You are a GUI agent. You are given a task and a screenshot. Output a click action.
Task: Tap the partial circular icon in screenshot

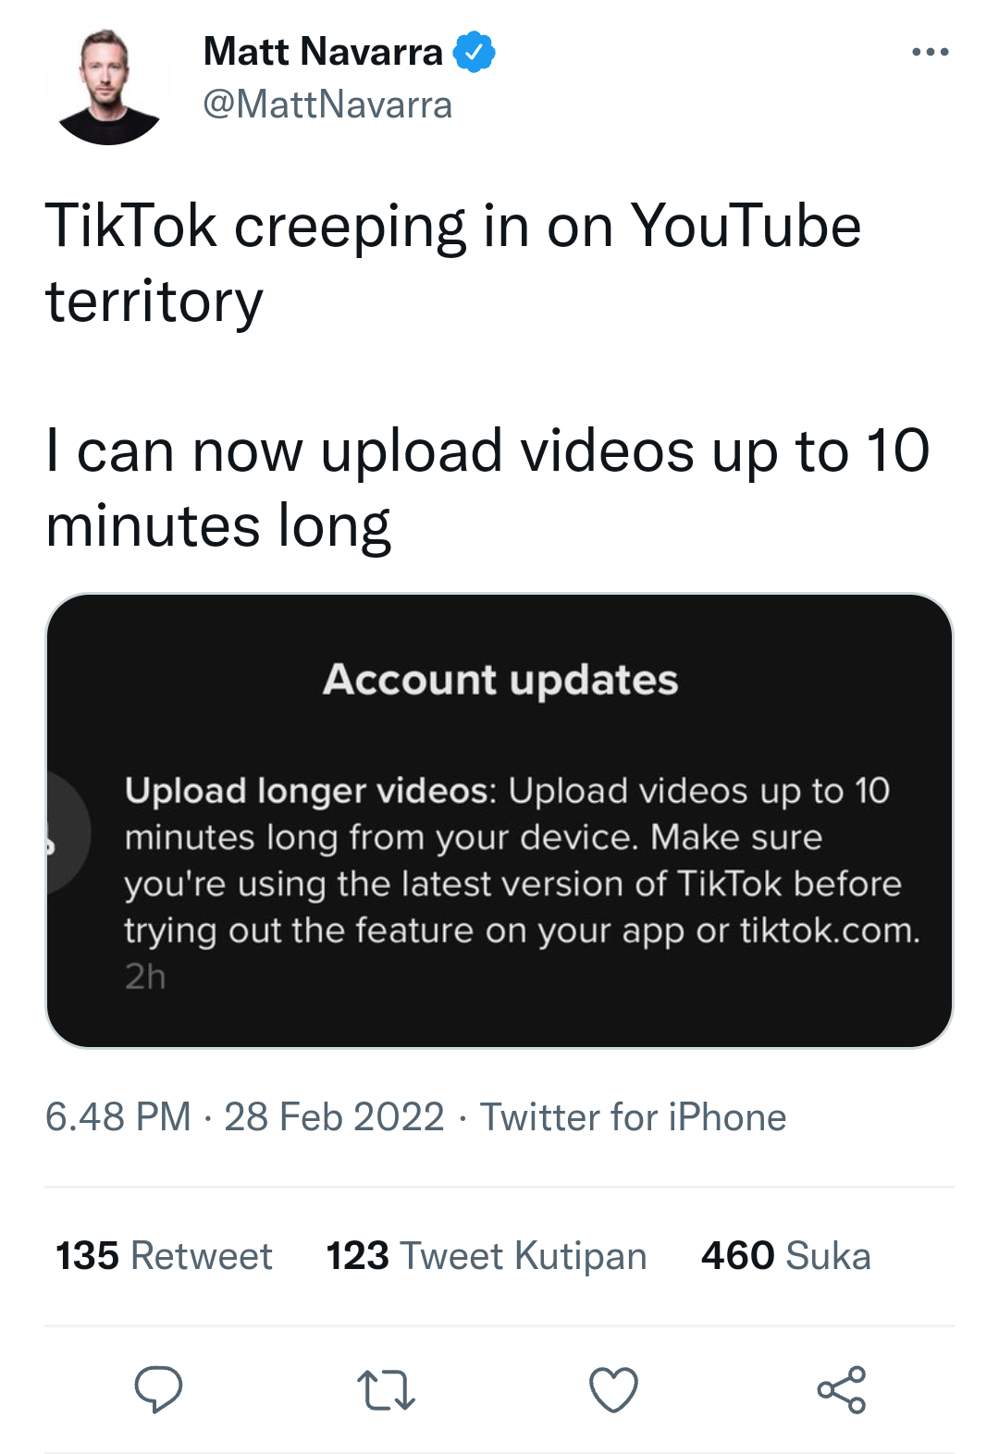(x=68, y=832)
